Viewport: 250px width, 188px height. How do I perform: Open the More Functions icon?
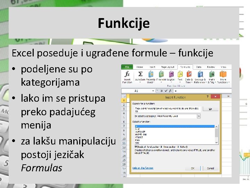point(223,75)
